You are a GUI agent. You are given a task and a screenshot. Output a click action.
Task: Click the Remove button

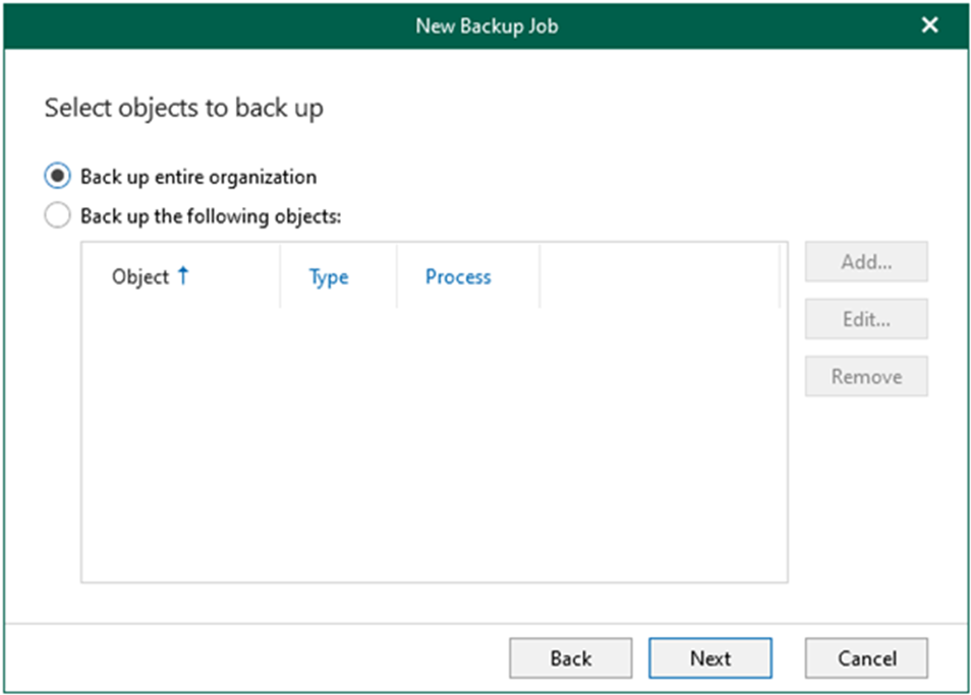pyautogui.click(x=867, y=376)
